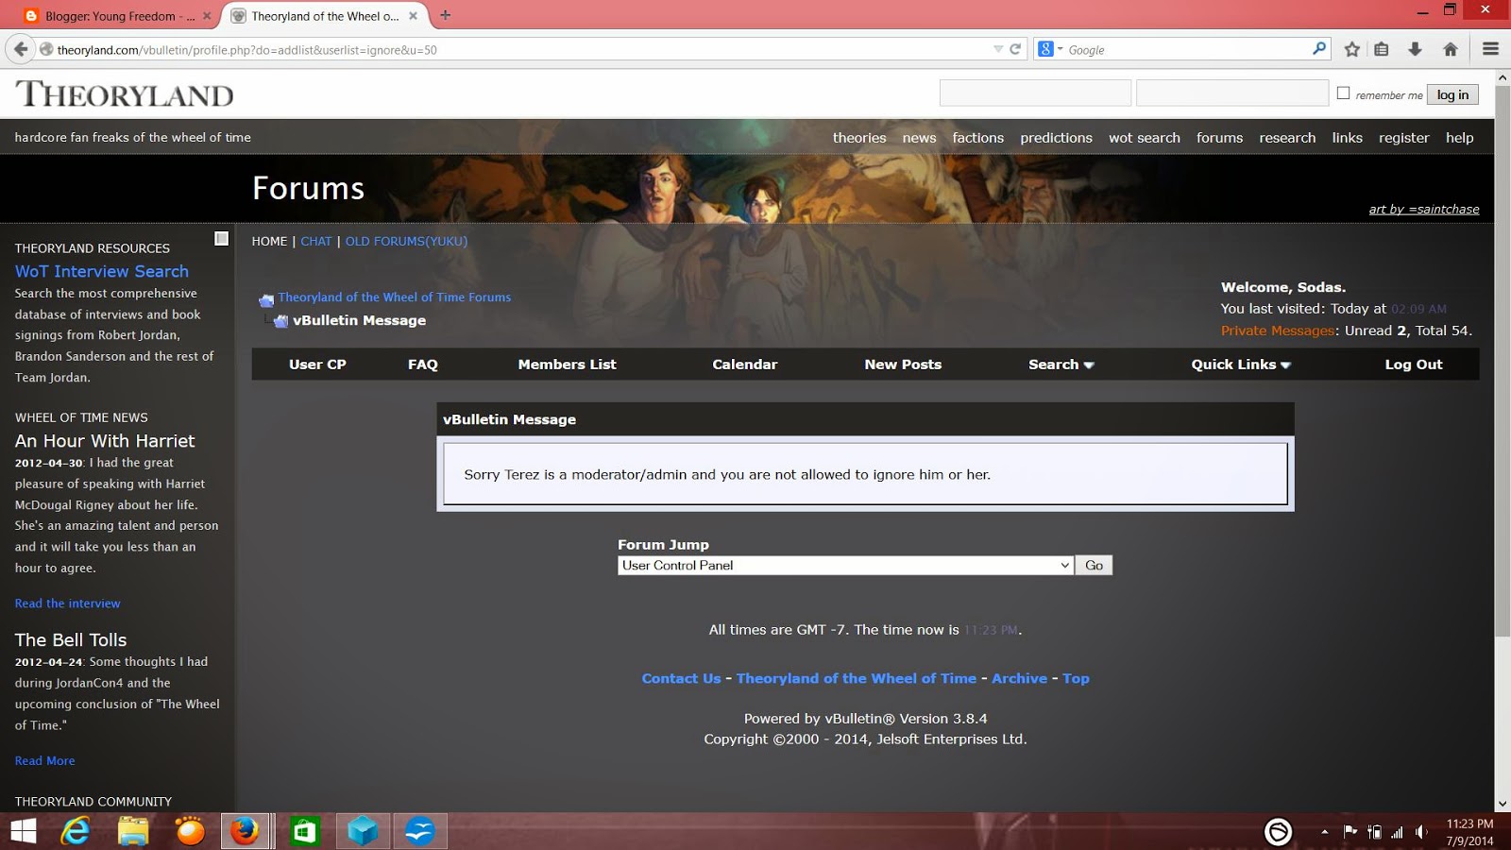Open a new browser tab with plus
This screenshot has width=1511, height=850.
[x=446, y=15]
